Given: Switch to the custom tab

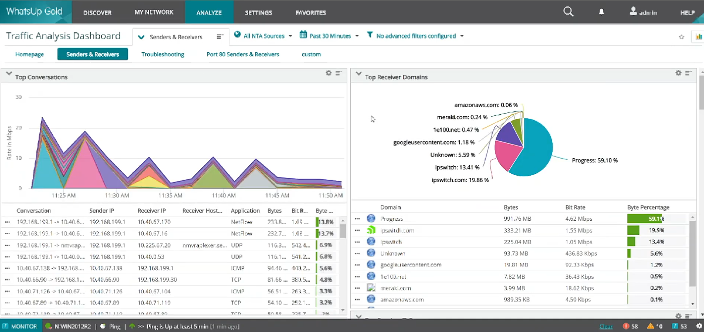Looking at the screenshot, I should [312, 54].
